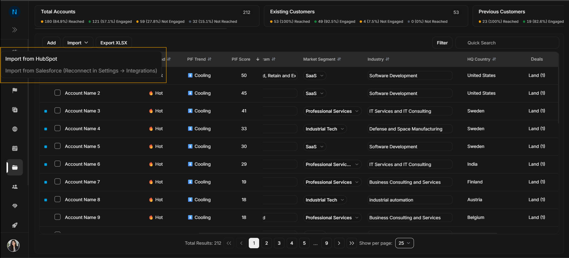This screenshot has height=258, width=569.
Task: Edit the team field for Account Name 9
Action: point(280,217)
